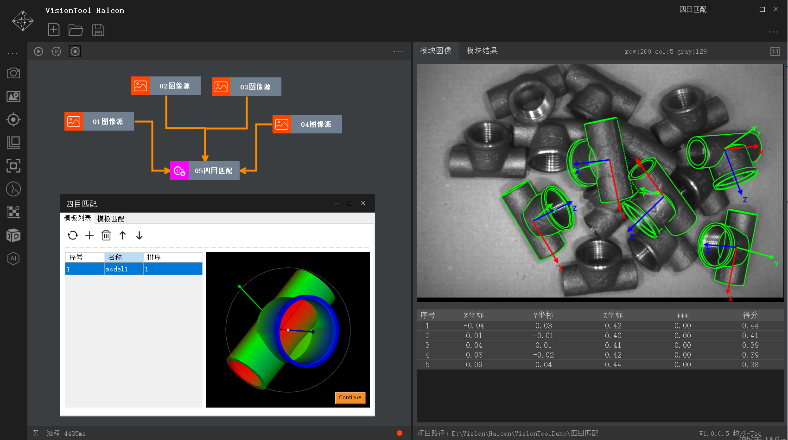The height and width of the screenshot is (440, 788).
Task: Delete selected template with trash icon
Action: [106, 235]
